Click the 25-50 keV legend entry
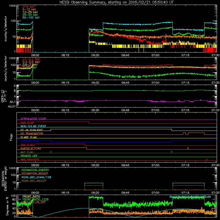 tap(30, 15)
